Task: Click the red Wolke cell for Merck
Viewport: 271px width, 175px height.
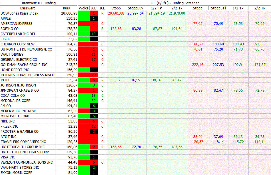Action: [x=84, y=111]
